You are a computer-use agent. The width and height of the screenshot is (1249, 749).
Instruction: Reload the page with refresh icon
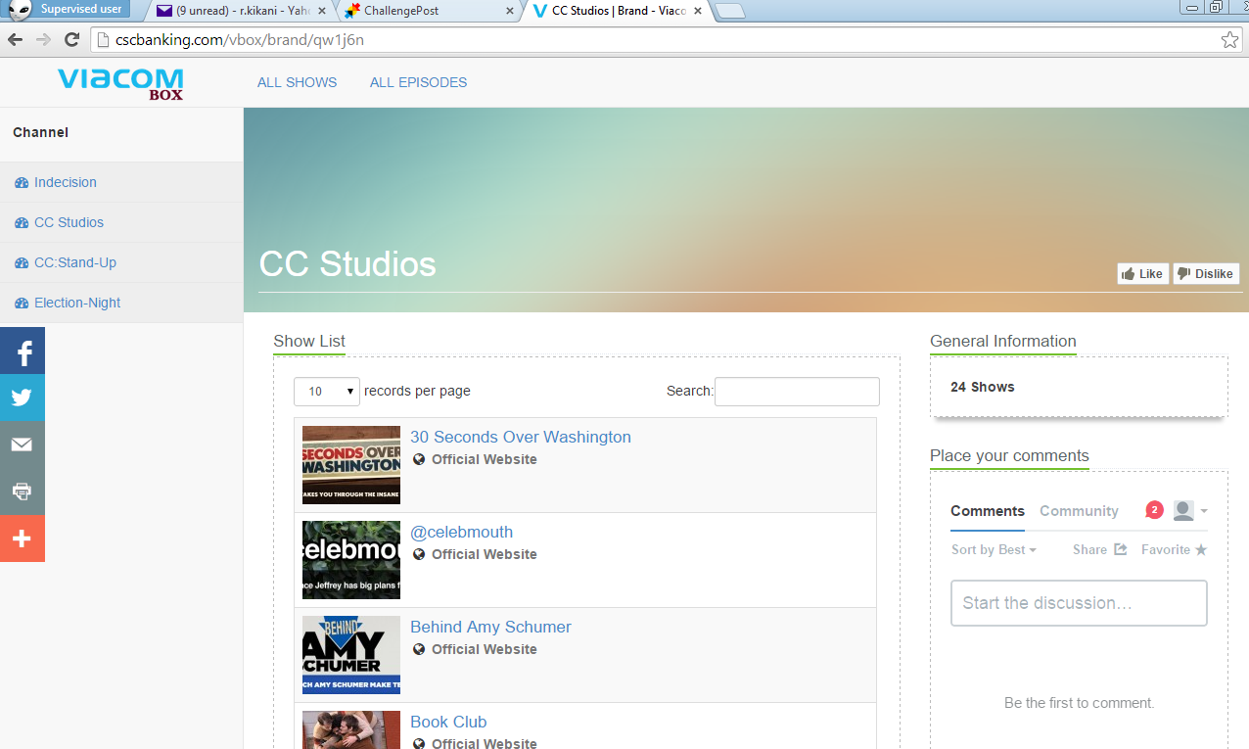[71, 40]
